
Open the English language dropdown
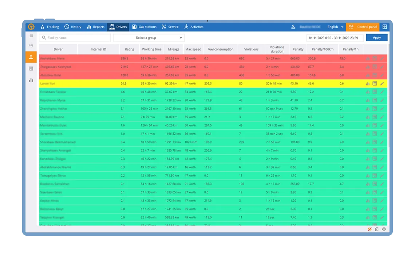[x=335, y=27]
